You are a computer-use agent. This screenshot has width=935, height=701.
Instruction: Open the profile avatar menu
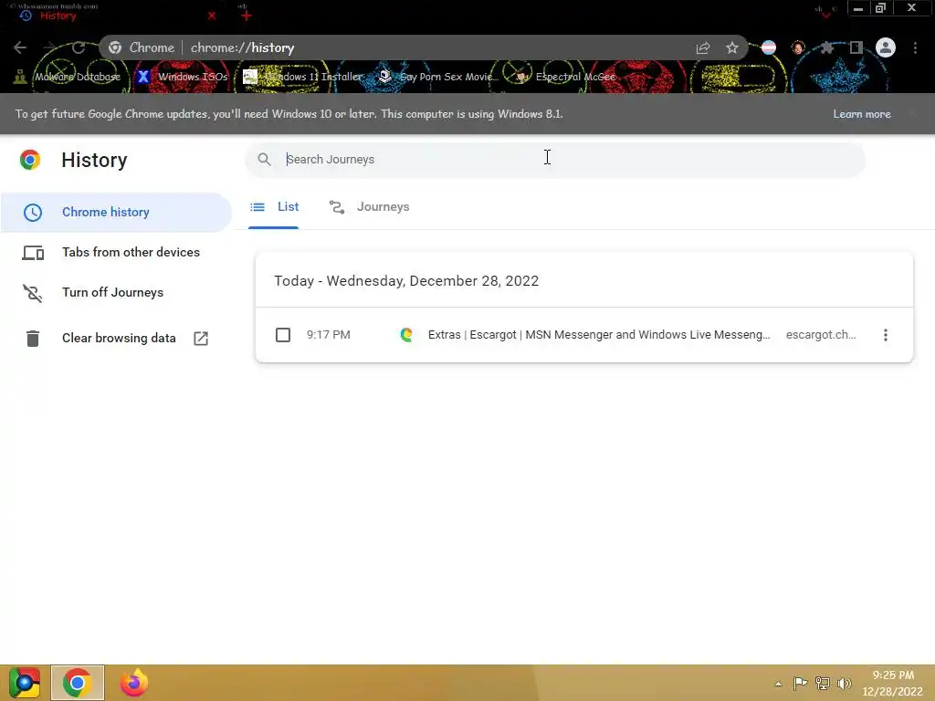click(x=886, y=47)
